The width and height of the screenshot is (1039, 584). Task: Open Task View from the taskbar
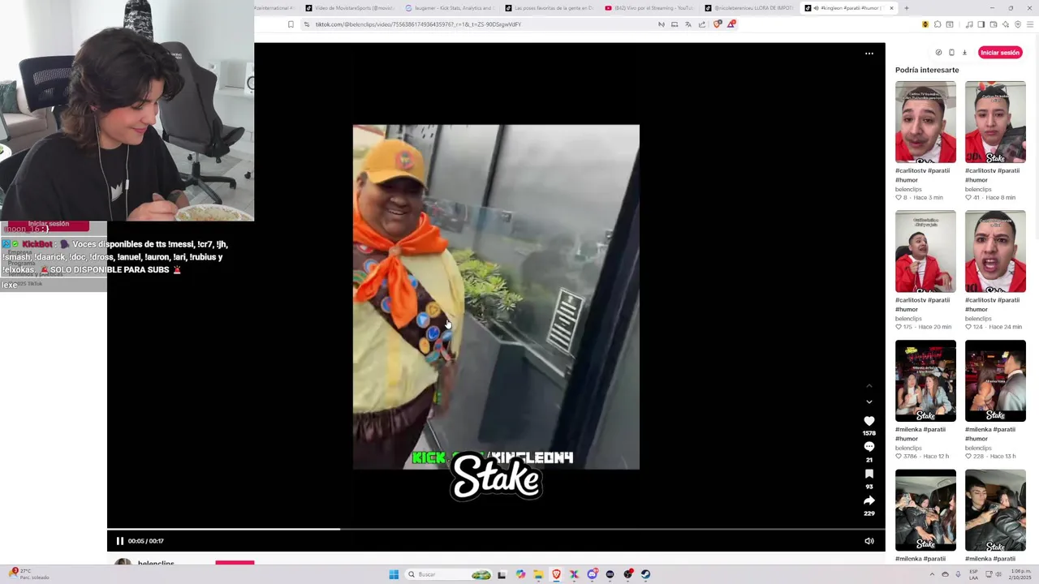(x=502, y=574)
